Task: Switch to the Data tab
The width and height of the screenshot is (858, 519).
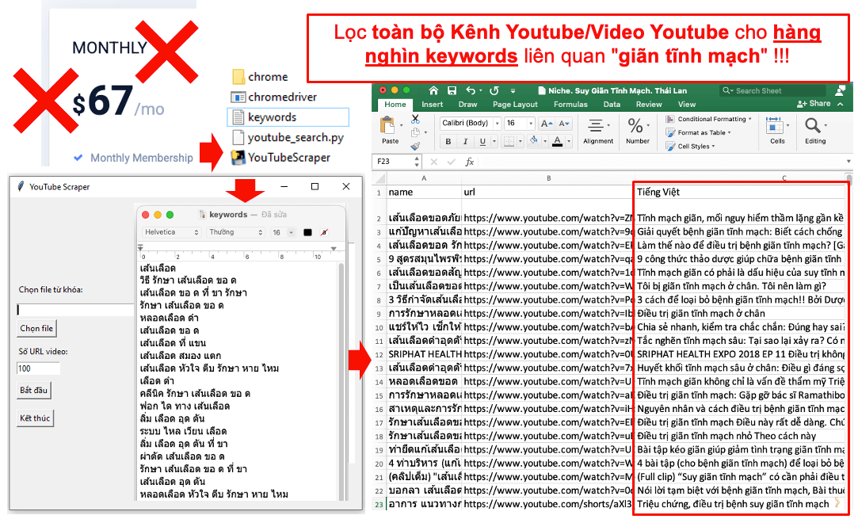Action: (612, 105)
